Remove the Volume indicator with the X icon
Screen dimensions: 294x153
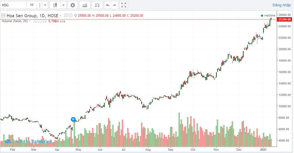[44, 21]
